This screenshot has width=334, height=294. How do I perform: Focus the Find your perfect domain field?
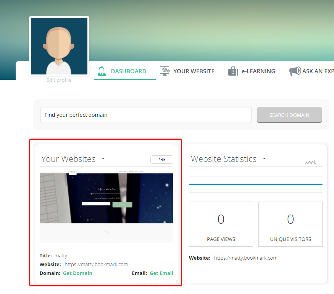146,115
